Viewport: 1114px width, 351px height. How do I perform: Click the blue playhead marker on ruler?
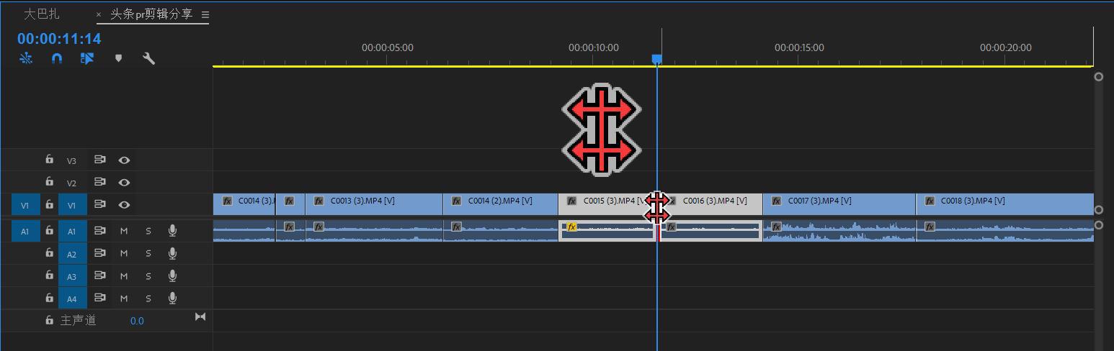coord(656,60)
